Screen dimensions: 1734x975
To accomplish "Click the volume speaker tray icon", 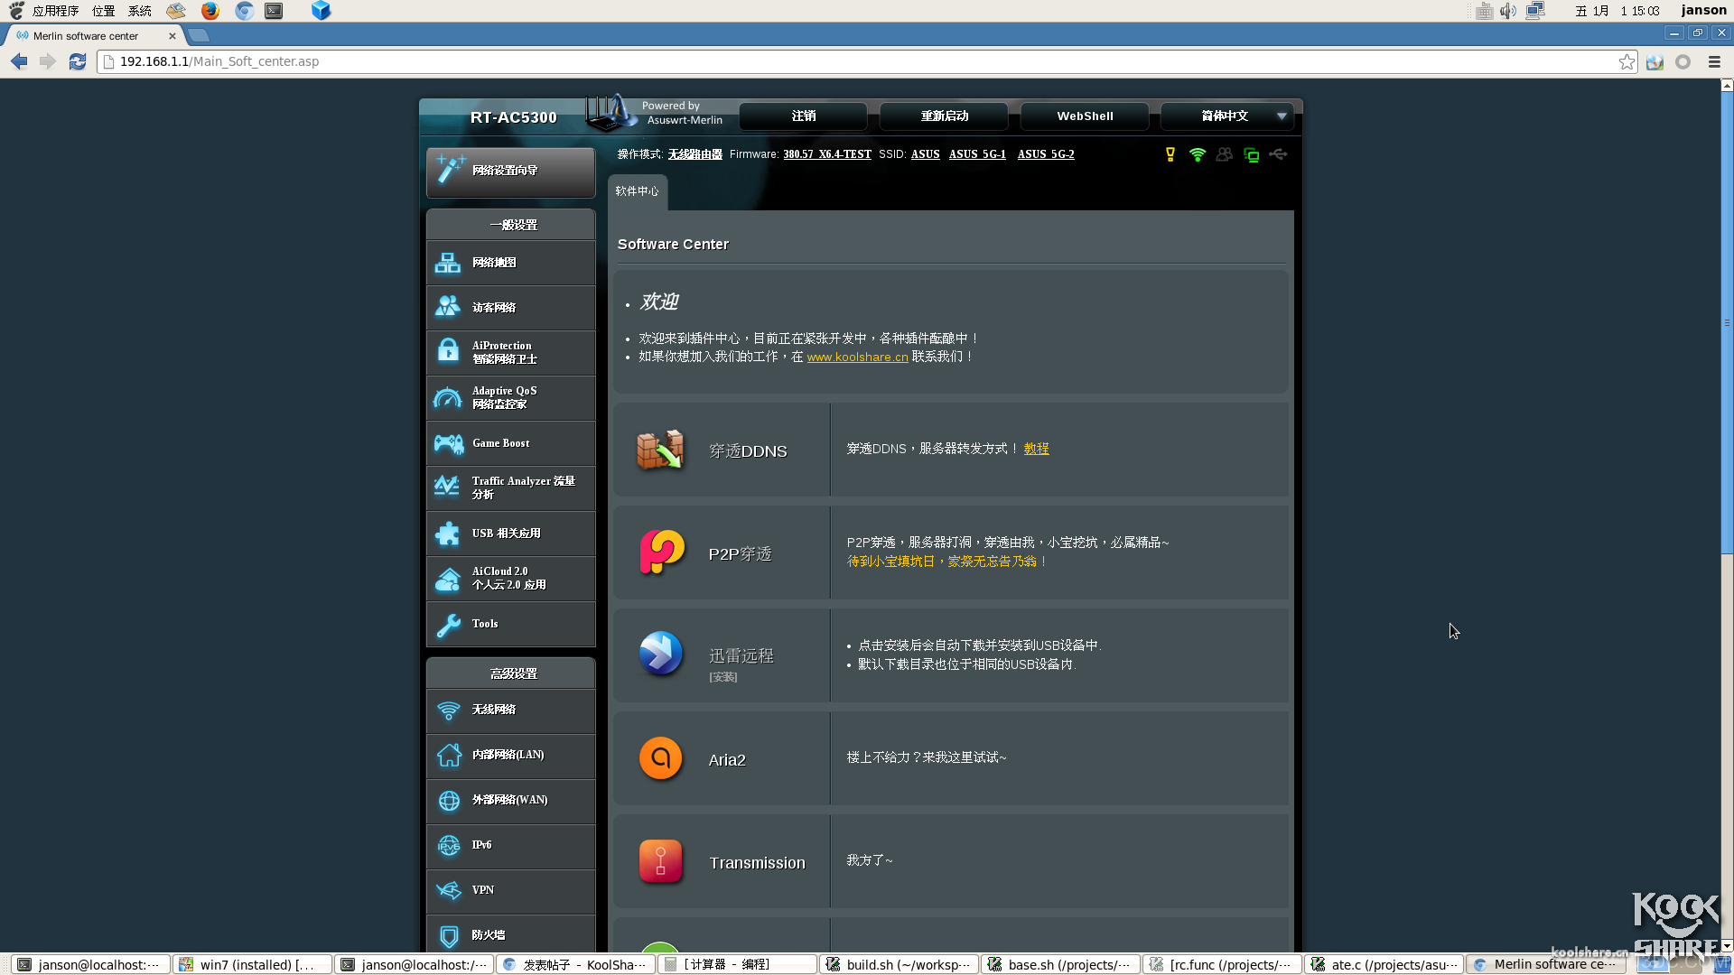I will tap(1508, 11).
